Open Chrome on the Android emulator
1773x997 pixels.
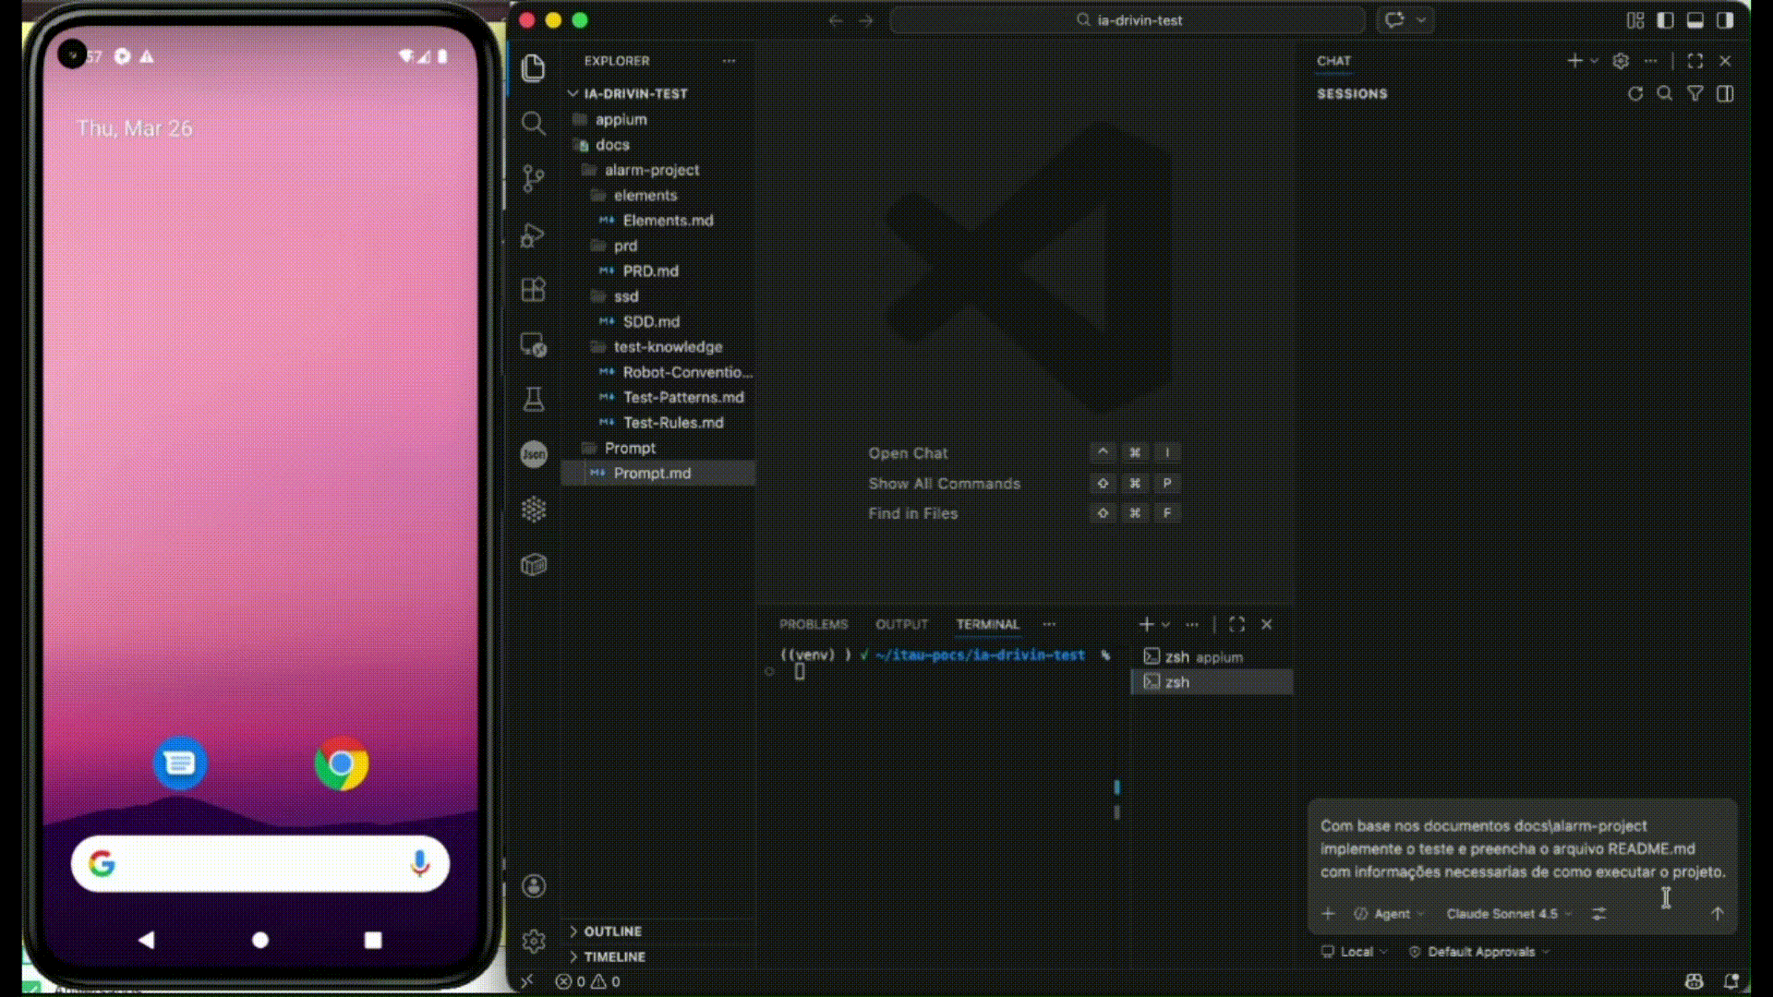coord(342,763)
